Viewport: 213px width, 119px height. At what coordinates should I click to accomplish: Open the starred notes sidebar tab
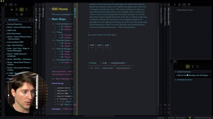[16, 5]
